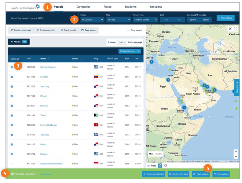This screenshot has height=183, width=242.
Task: Uncheck the Energy Challenger row checkbox
Action: coord(12,125)
